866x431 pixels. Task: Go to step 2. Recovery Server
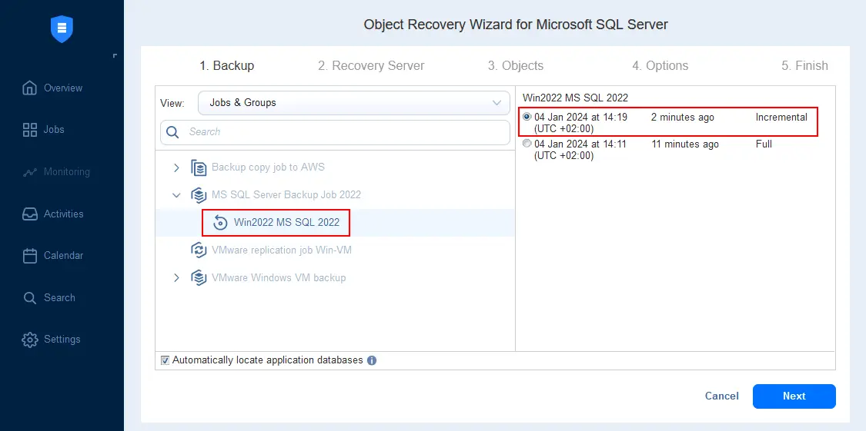pyautogui.click(x=371, y=65)
